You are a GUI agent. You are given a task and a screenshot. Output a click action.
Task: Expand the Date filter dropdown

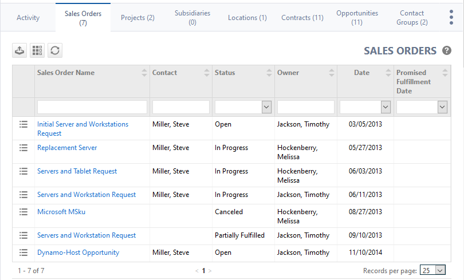(386, 107)
